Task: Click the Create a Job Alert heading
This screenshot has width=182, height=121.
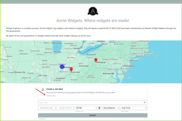Action: tap(55, 89)
